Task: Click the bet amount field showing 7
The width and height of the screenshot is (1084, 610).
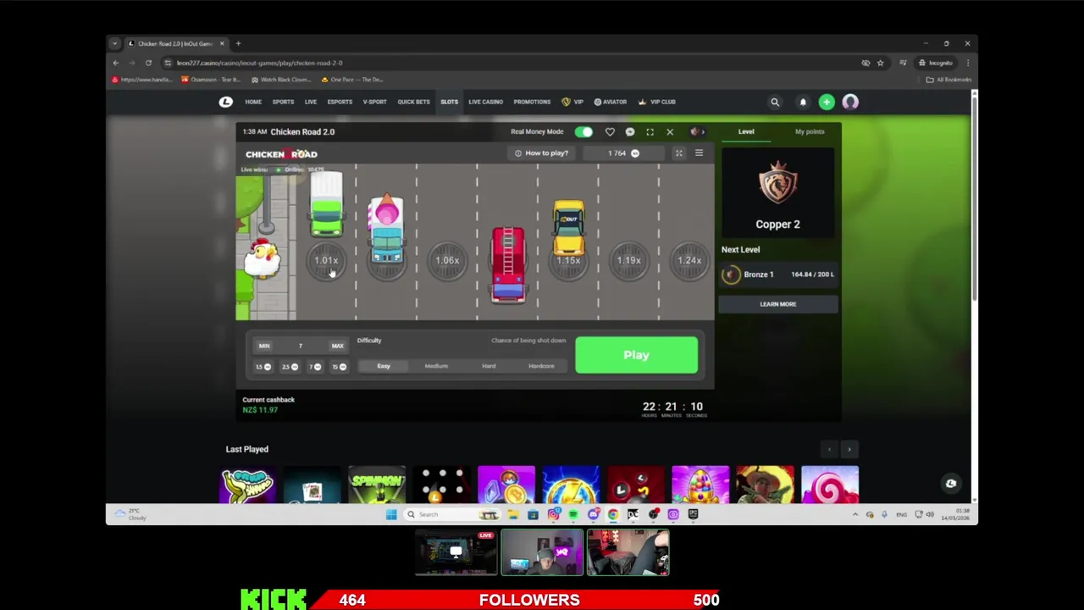Action: tap(301, 346)
